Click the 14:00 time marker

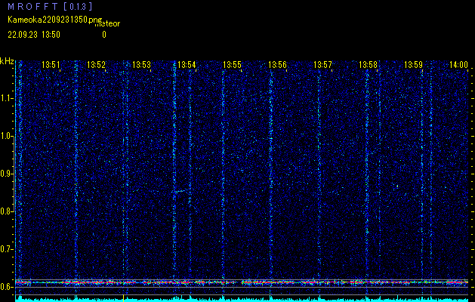(458, 65)
